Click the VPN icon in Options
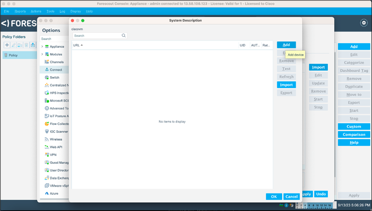The width and height of the screenshot is (372, 211). 47,155
